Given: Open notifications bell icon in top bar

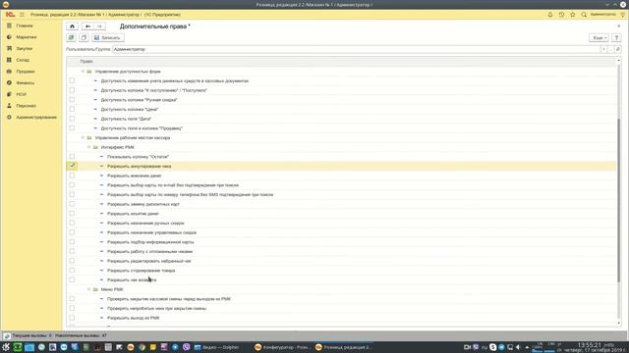Looking at the screenshot, I should pyautogui.click(x=550, y=15).
